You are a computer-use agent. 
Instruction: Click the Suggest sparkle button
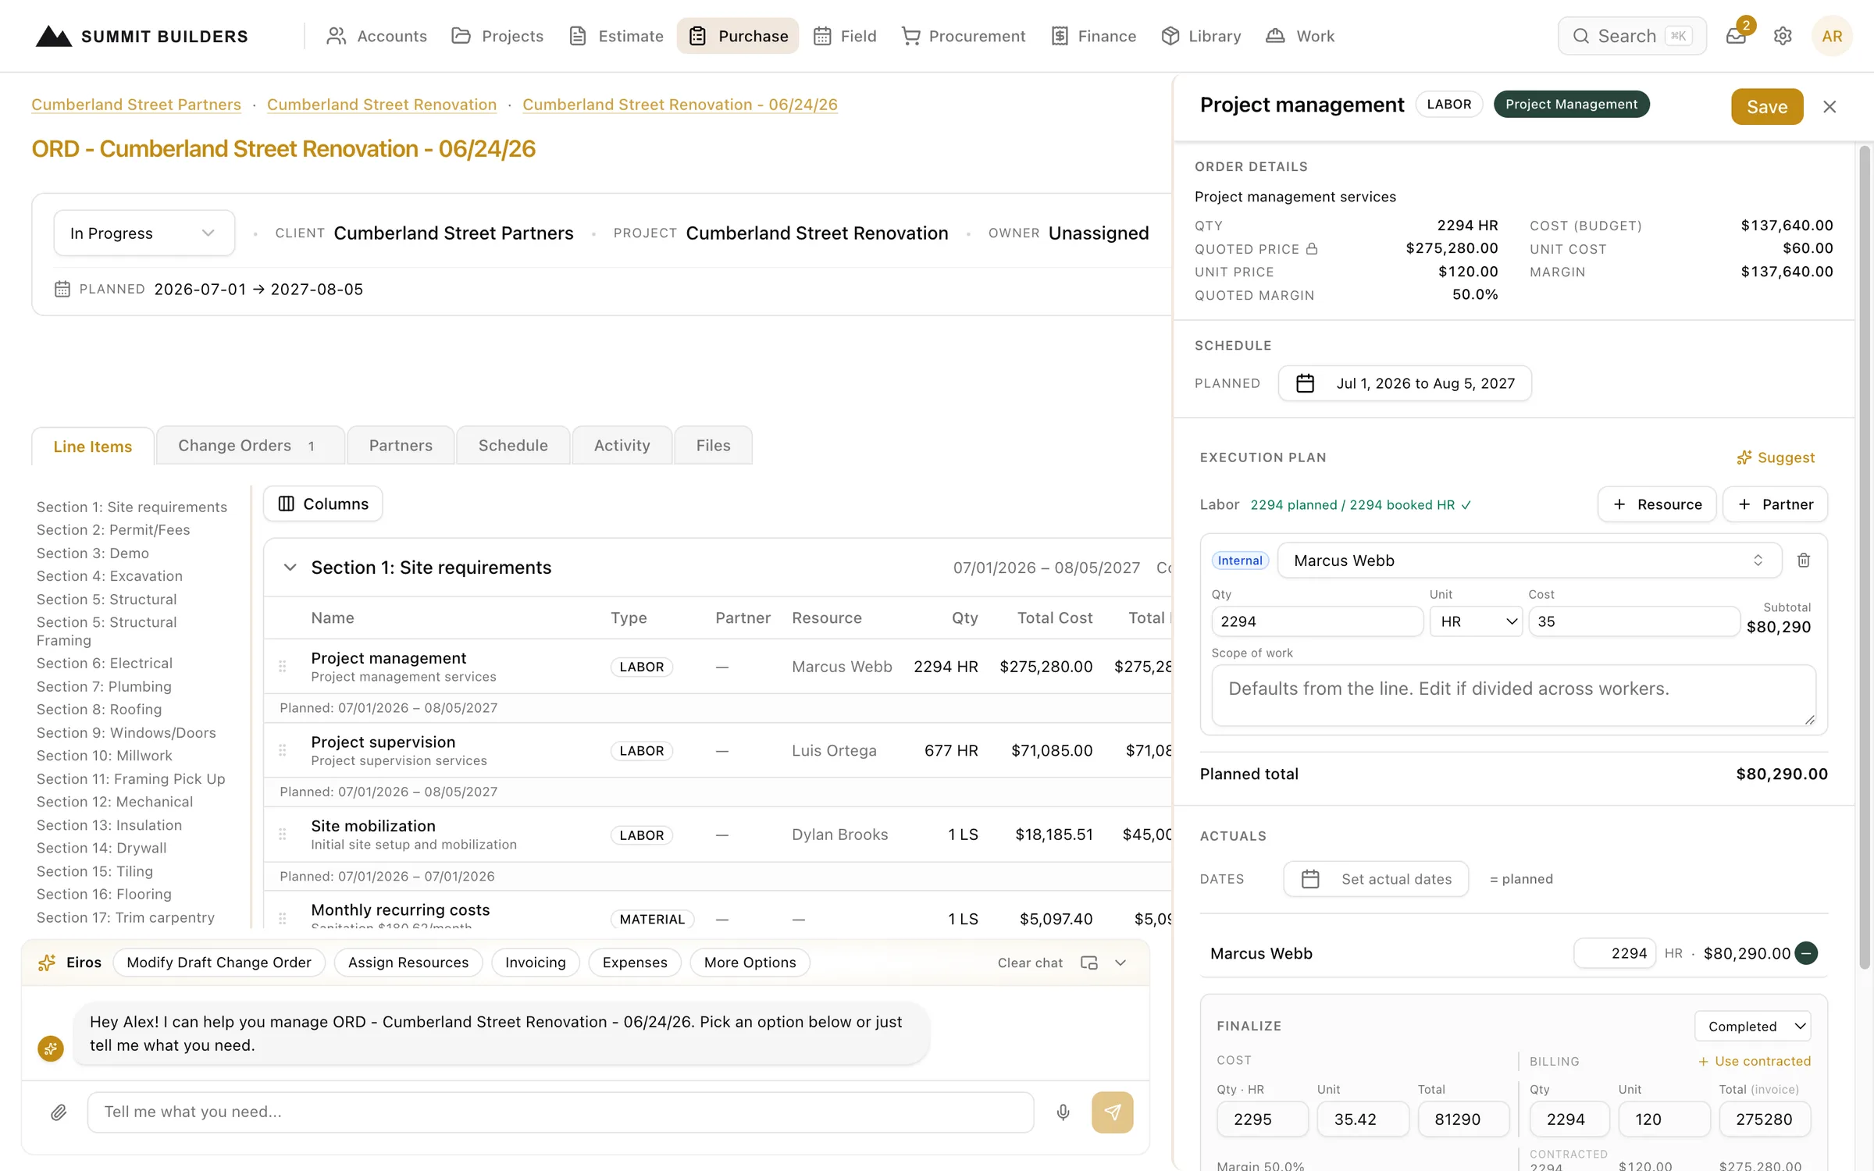[x=1776, y=457]
